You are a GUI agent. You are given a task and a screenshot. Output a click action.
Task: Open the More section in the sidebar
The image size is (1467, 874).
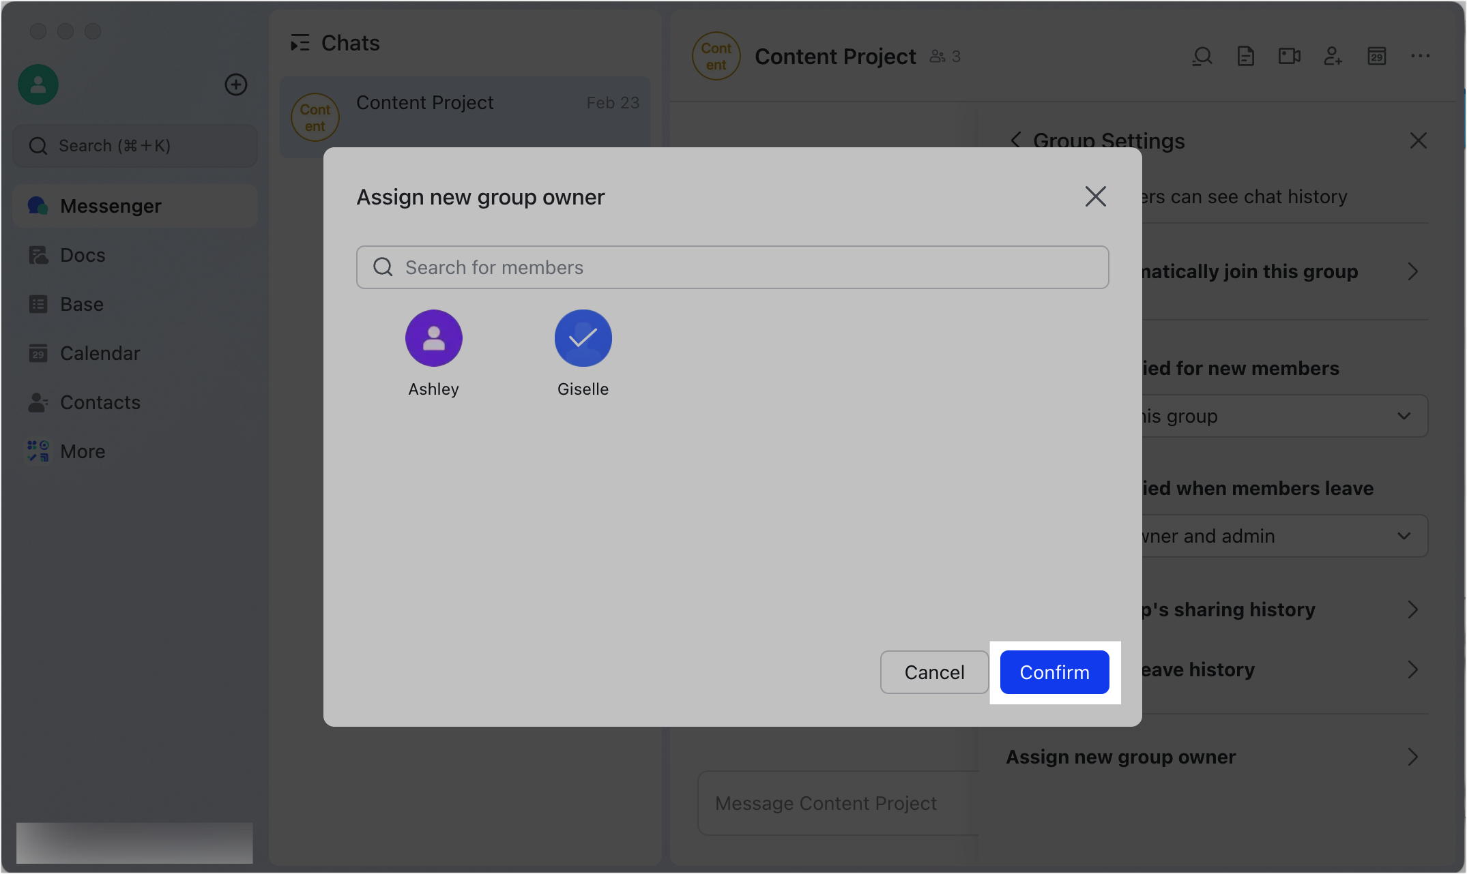pos(83,451)
